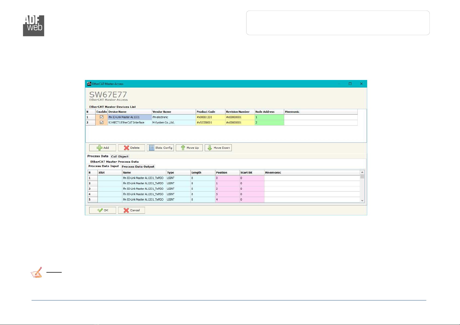Click the Start Bit cell in process data row 1

(x=252, y=178)
